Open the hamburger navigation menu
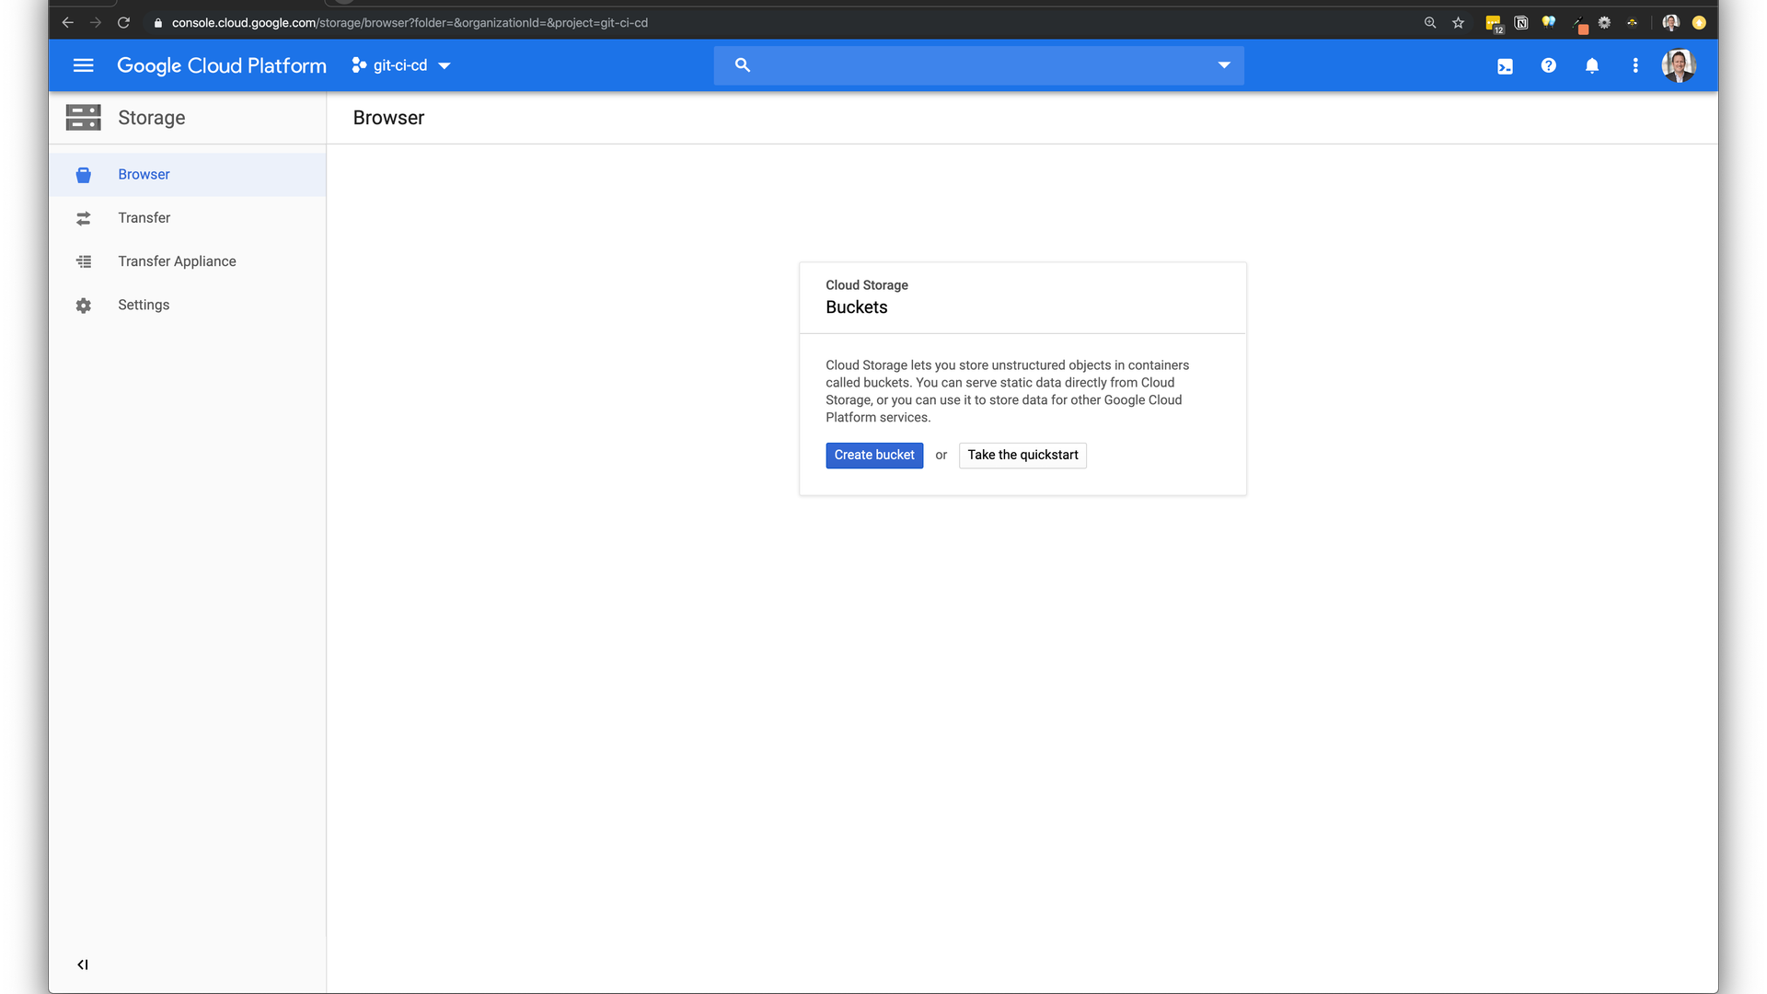Image resolution: width=1767 pixels, height=994 pixels. 83,65
